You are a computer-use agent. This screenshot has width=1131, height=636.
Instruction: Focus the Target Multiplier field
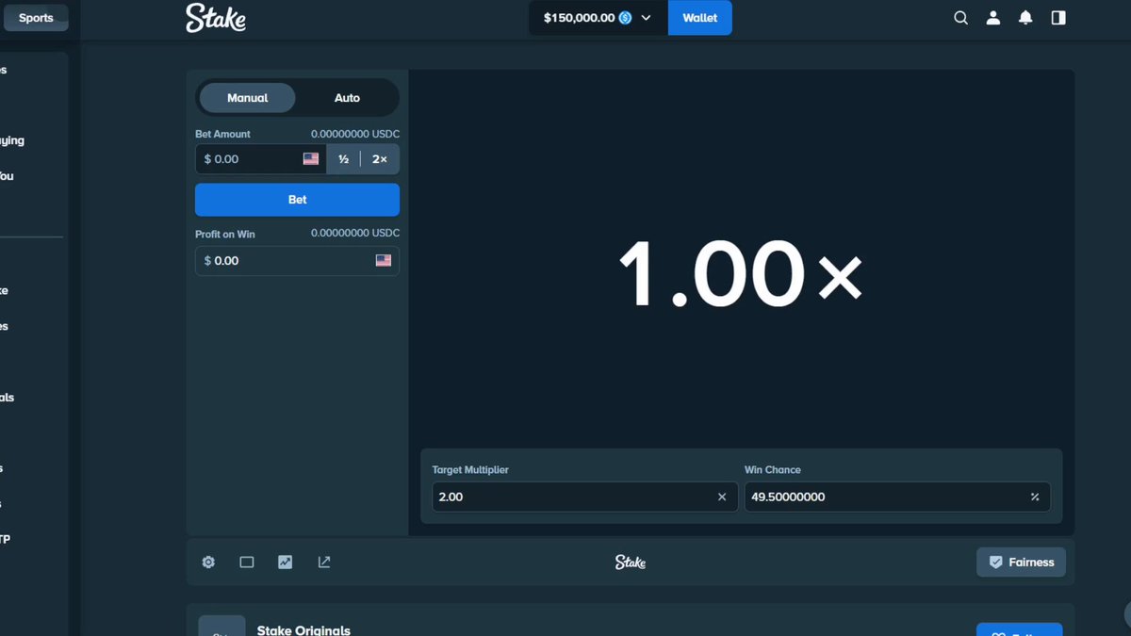pos(584,497)
